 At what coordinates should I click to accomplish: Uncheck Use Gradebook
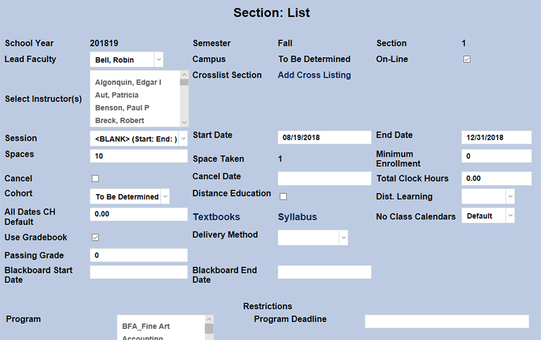(x=95, y=237)
